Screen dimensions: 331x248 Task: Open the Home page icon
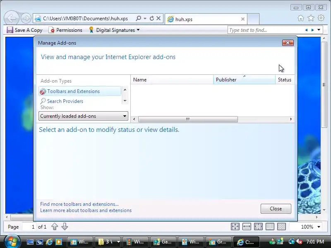301,18
